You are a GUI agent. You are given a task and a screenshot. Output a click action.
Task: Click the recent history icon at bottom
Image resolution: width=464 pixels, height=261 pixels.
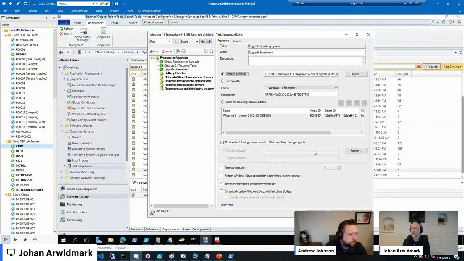coord(35,240)
